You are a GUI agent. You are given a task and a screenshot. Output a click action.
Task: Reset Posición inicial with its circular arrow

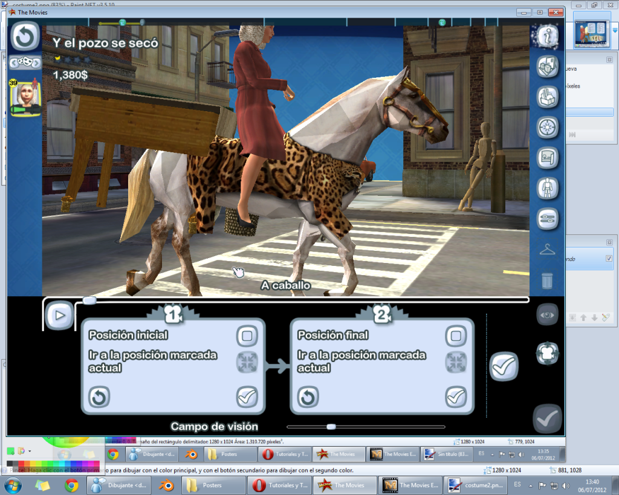pos(99,396)
